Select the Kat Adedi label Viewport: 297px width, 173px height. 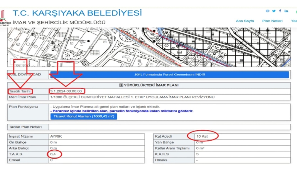coord(163,136)
